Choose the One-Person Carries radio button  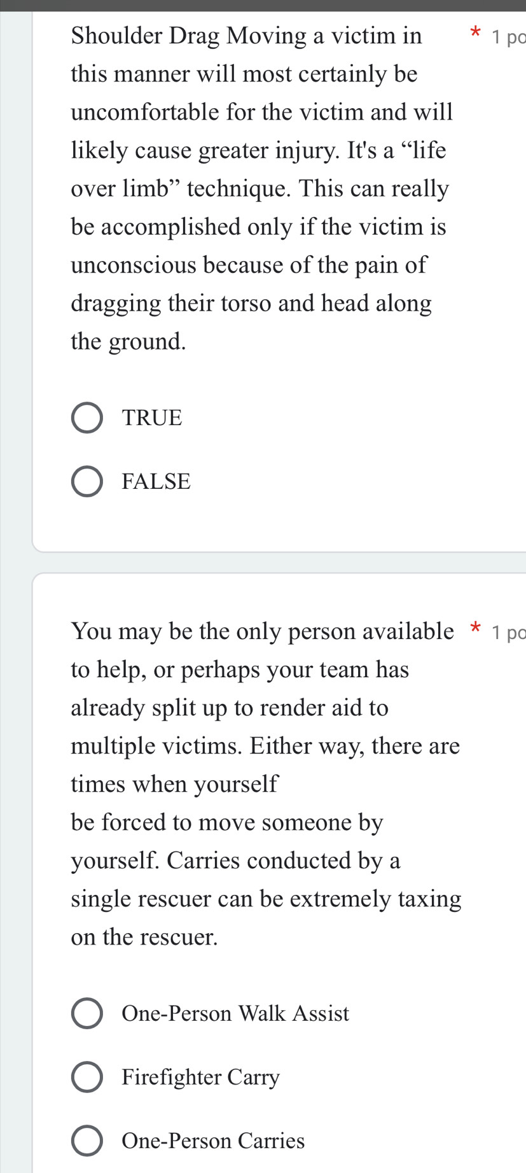[87, 1141]
